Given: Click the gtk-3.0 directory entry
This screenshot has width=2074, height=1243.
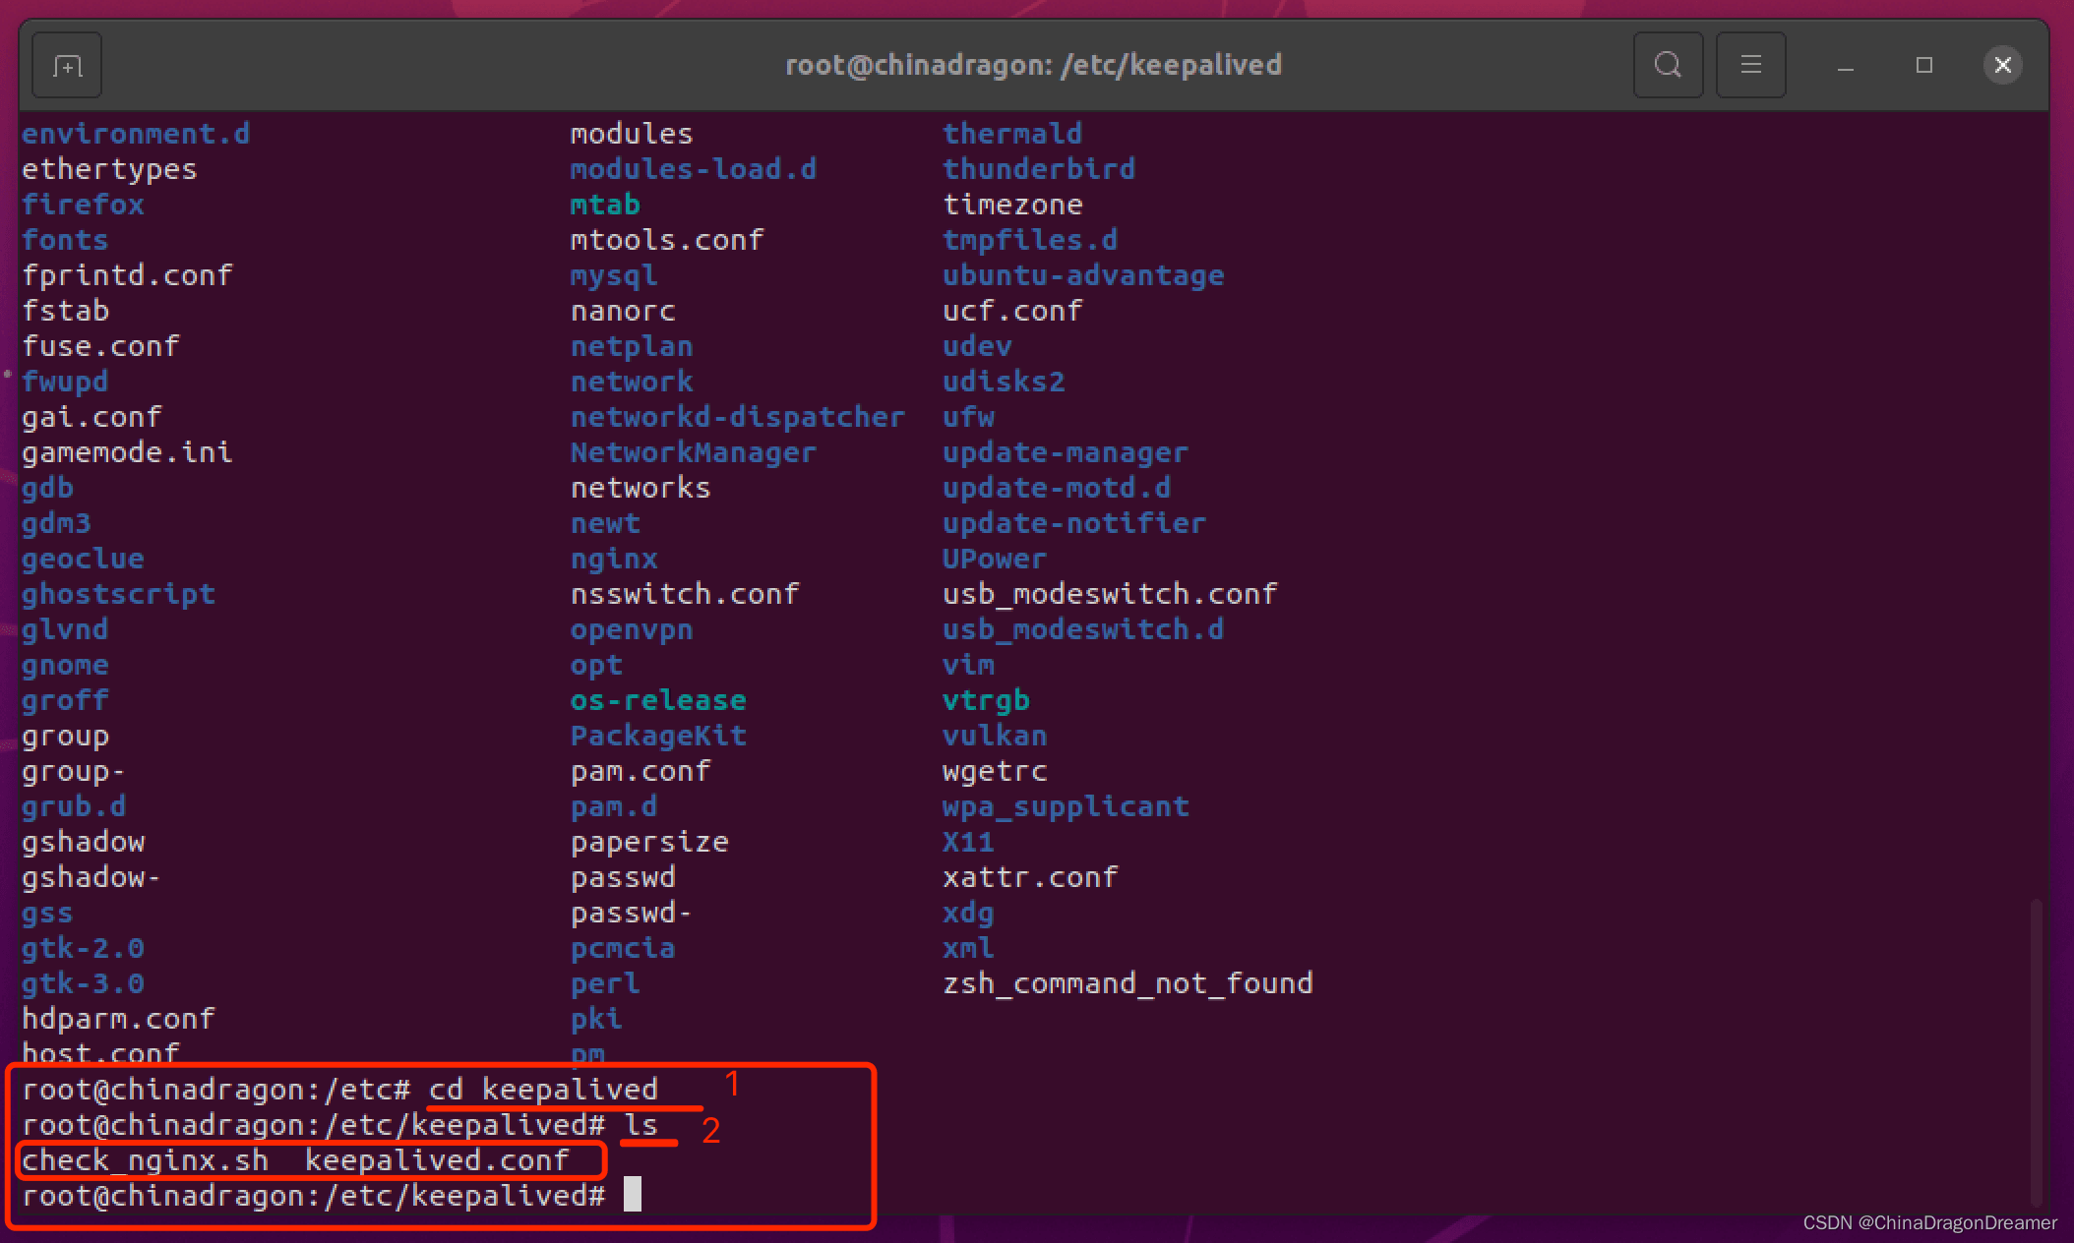Looking at the screenshot, I should (83, 983).
